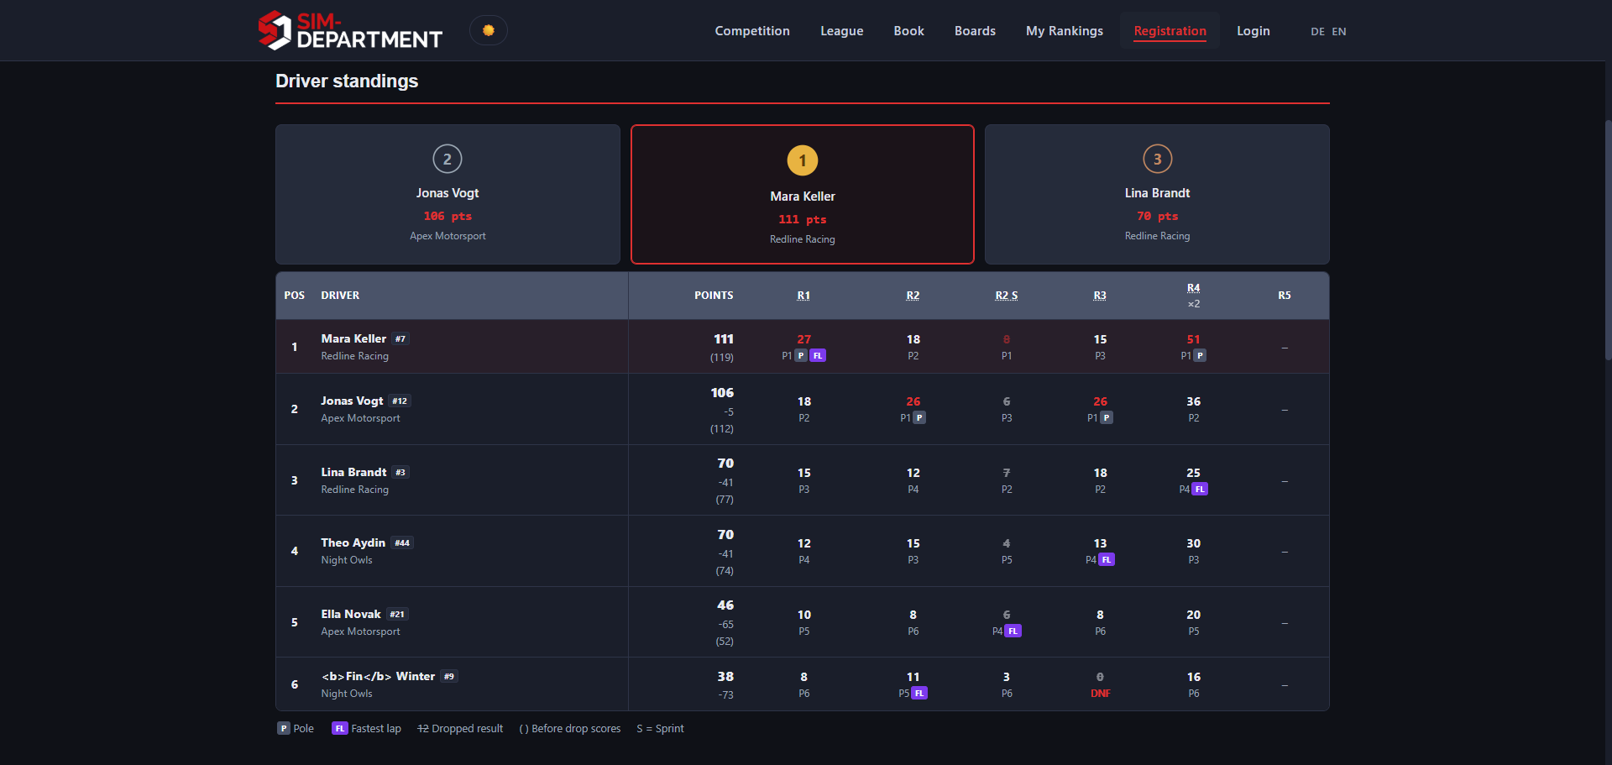Click the Sim-Department logo
The height and width of the screenshot is (765, 1612).
pos(350,30)
